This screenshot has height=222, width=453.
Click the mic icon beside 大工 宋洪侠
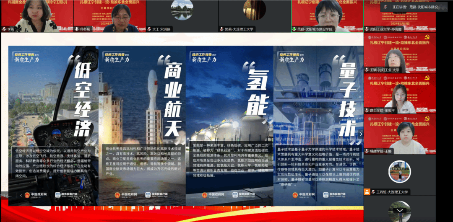point(149,29)
